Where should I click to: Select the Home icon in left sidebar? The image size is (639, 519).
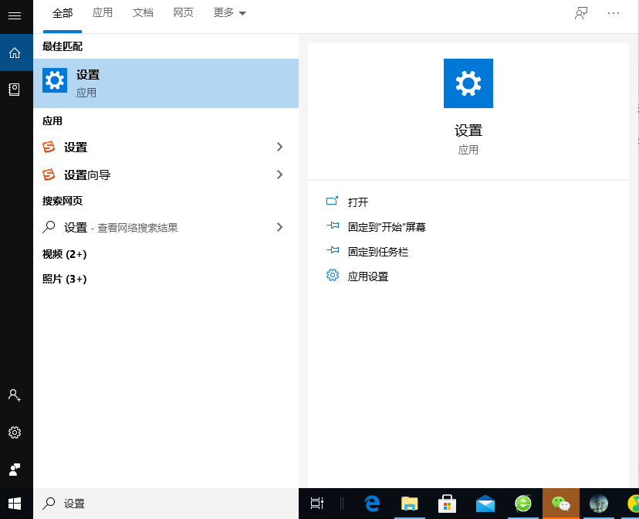(x=14, y=53)
